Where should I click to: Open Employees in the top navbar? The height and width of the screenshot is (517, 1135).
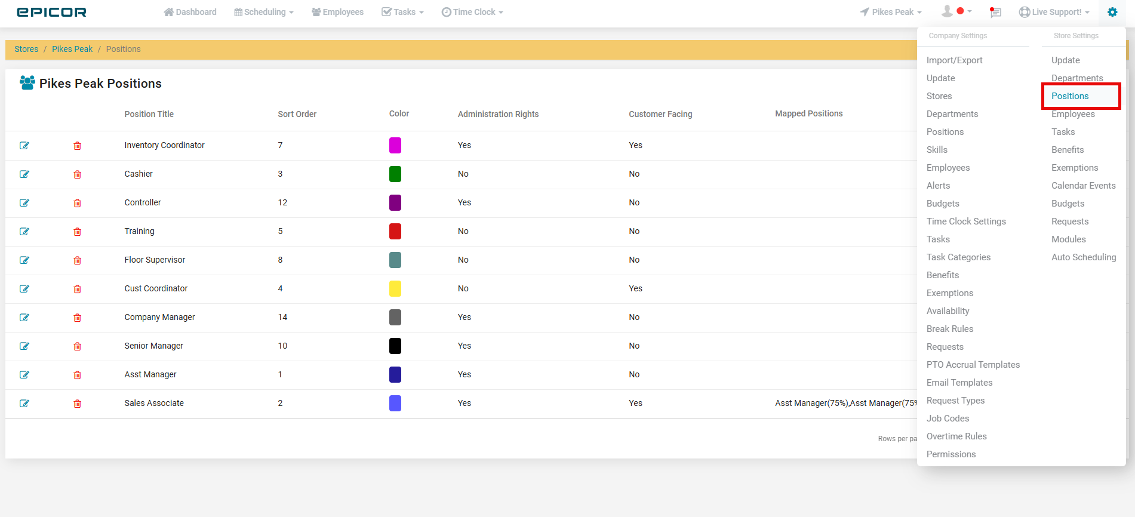coord(337,12)
